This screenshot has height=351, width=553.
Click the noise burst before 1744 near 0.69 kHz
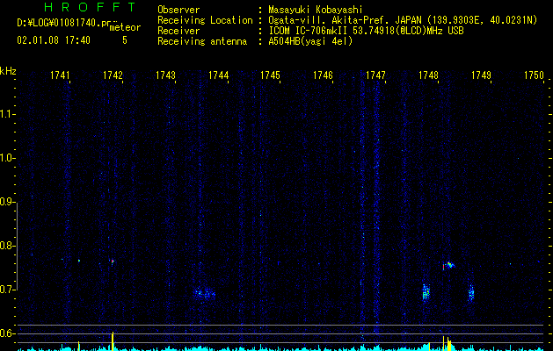click(x=205, y=293)
